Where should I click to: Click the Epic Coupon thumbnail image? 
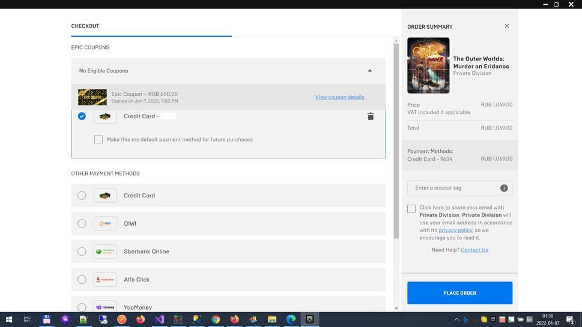(x=92, y=97)
